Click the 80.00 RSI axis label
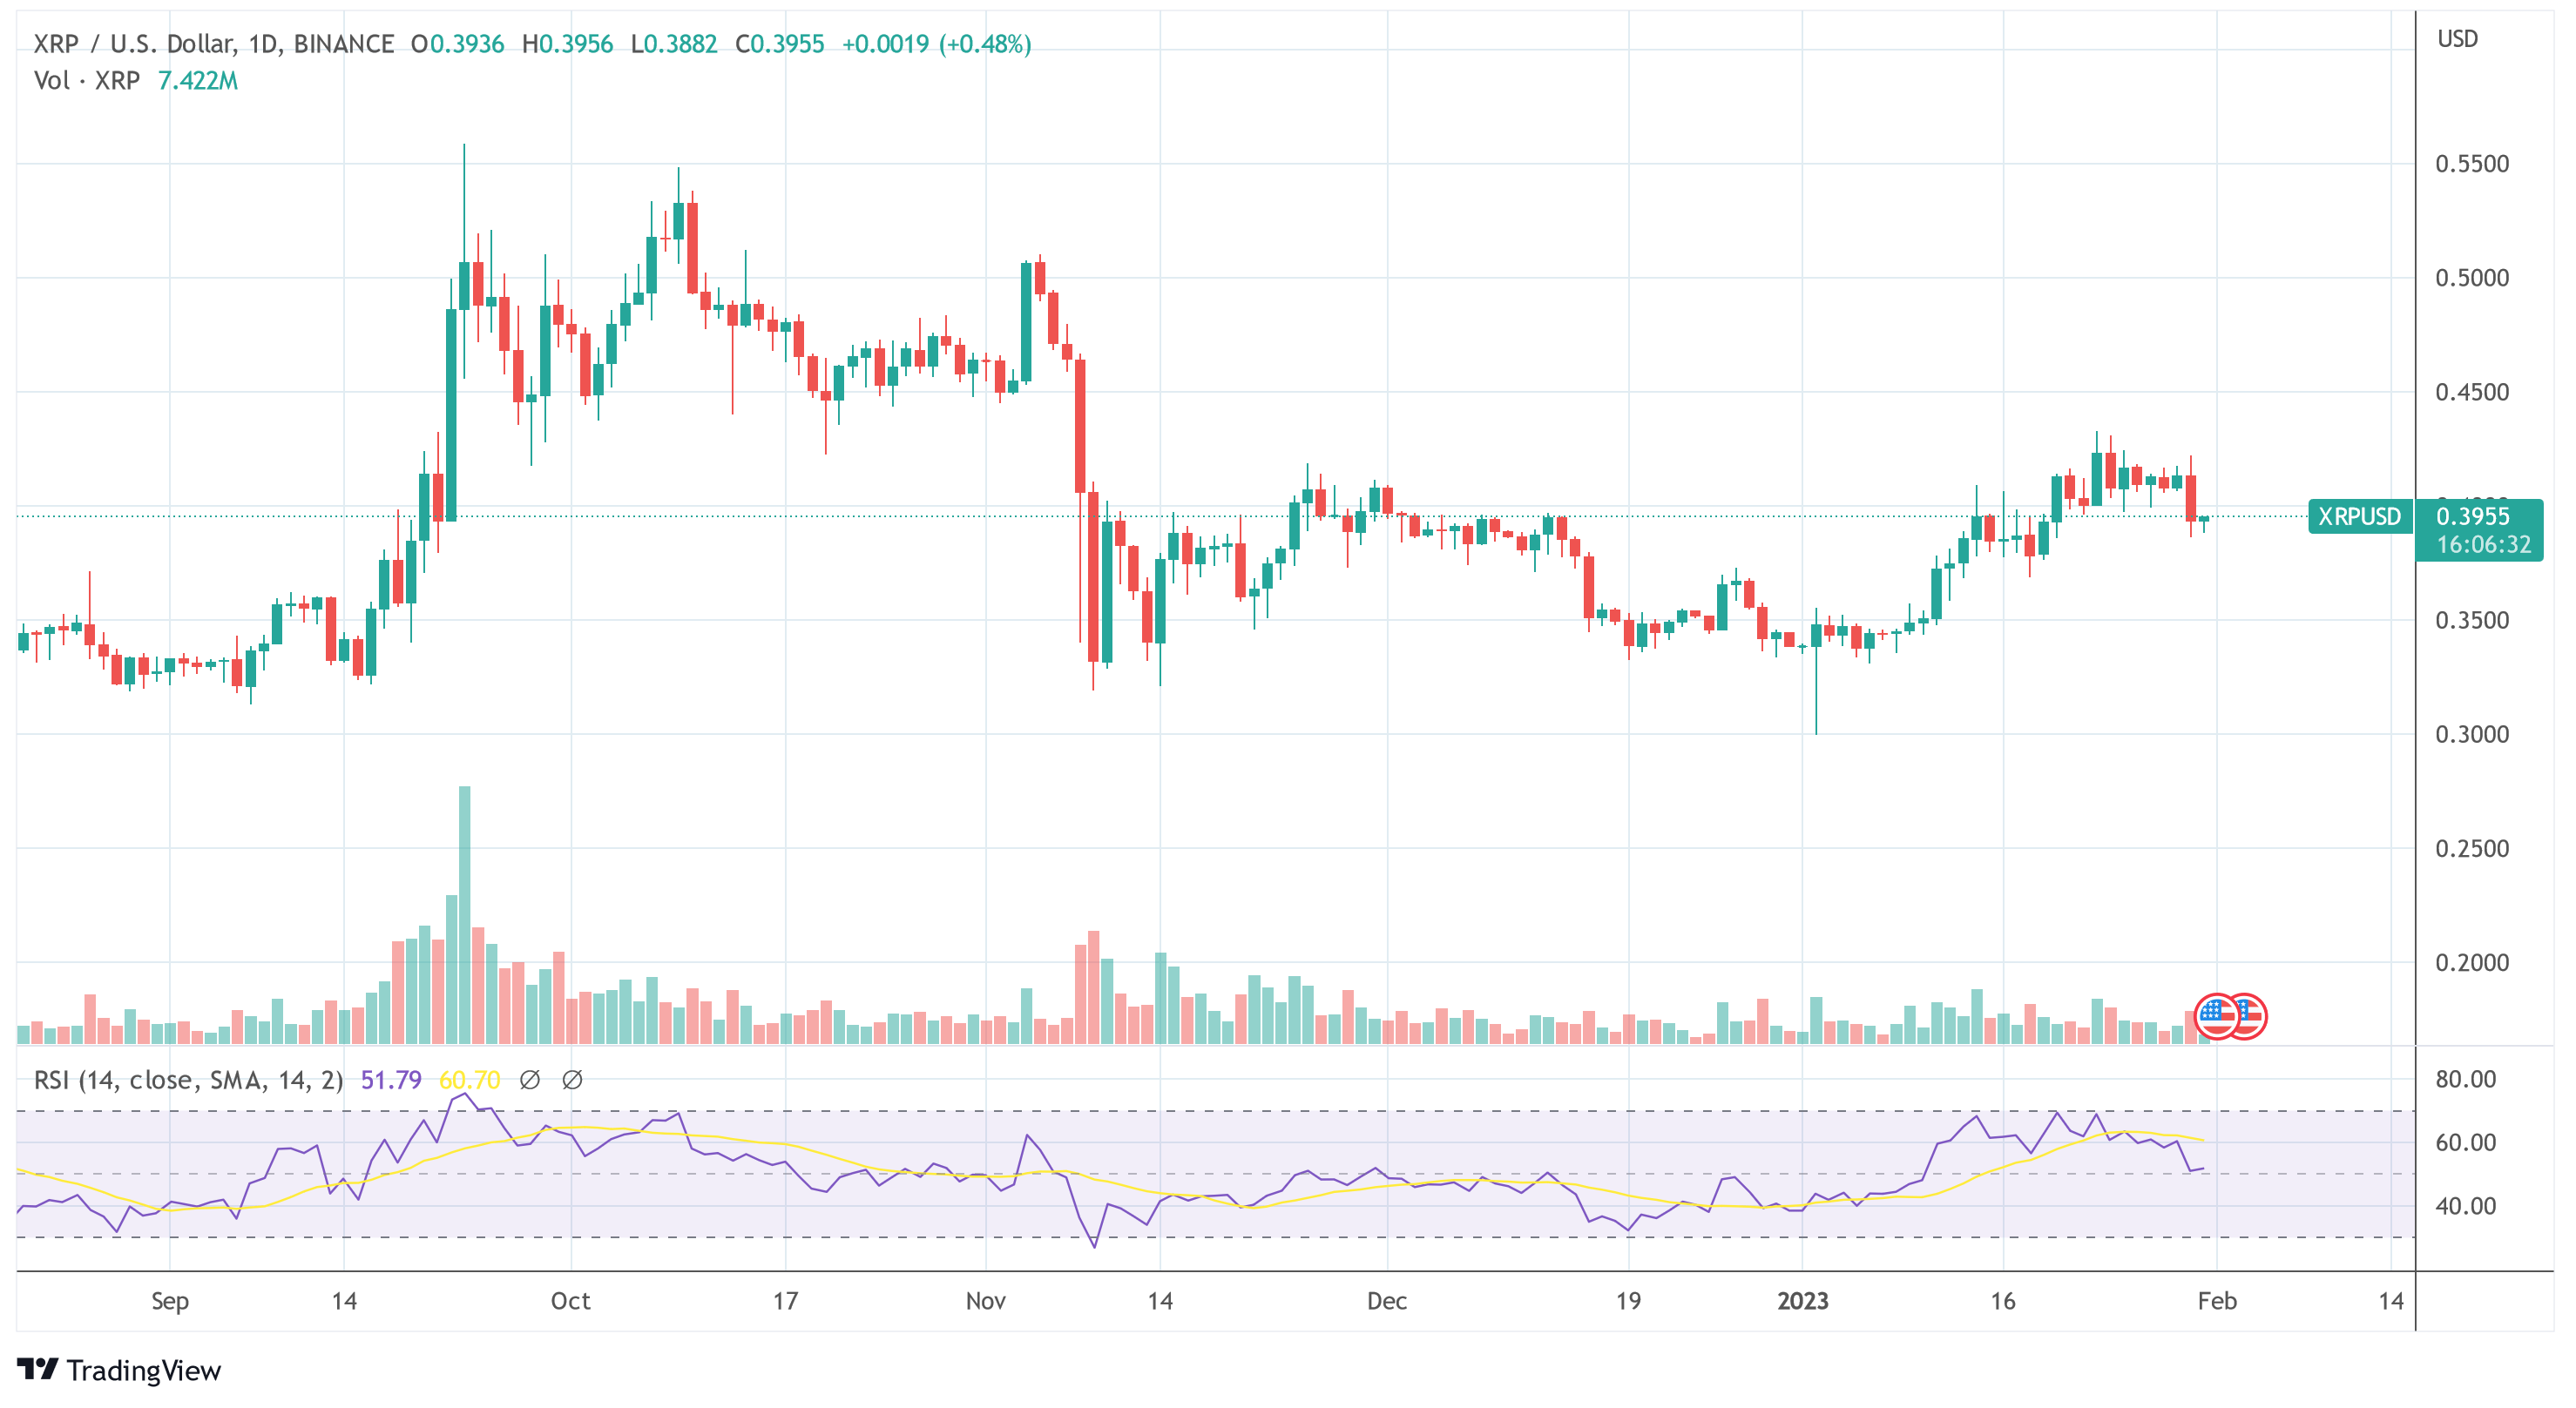Image resolution: width=2576 pixels, height=1408 pixels. (2466, 1079)
